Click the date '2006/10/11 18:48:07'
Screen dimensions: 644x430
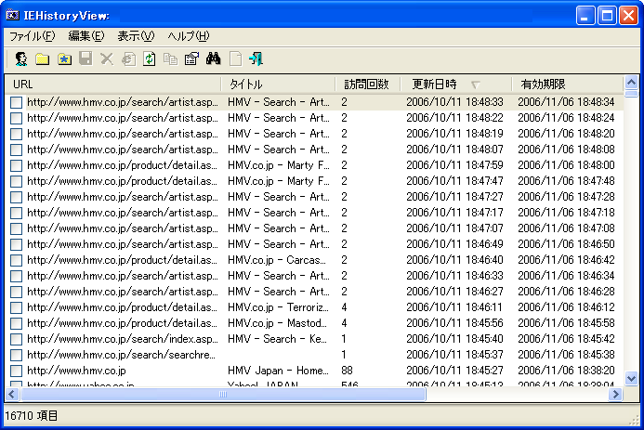pos(454,150)
